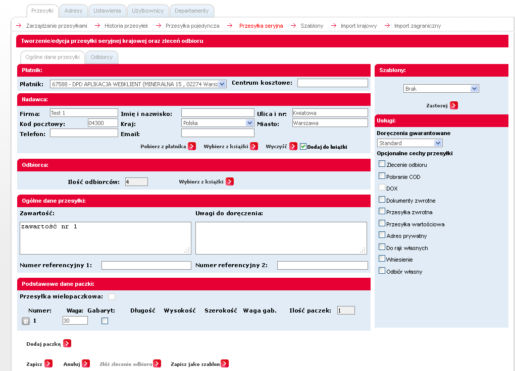Click the Zapisz text button

34,364
